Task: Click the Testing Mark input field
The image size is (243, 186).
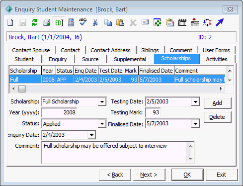Action: coord(153,112)
